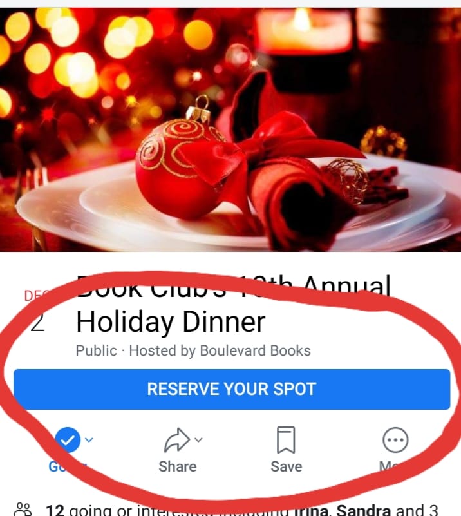Tap the Public privacy label
Screen dimensions: 461x516
tap(97, 351)
